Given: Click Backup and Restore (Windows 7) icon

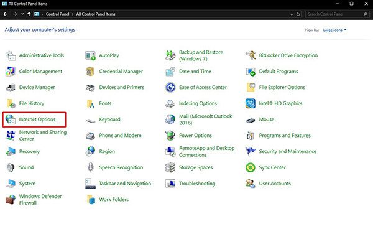Looking at the screenshot, I should tap(170, 55).
